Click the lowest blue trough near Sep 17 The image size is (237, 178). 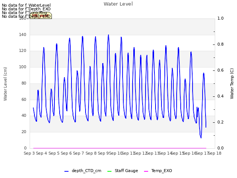[x=201, y=137]
